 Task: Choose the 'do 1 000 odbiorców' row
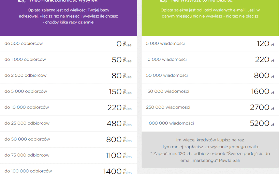[x=68, y=60]
